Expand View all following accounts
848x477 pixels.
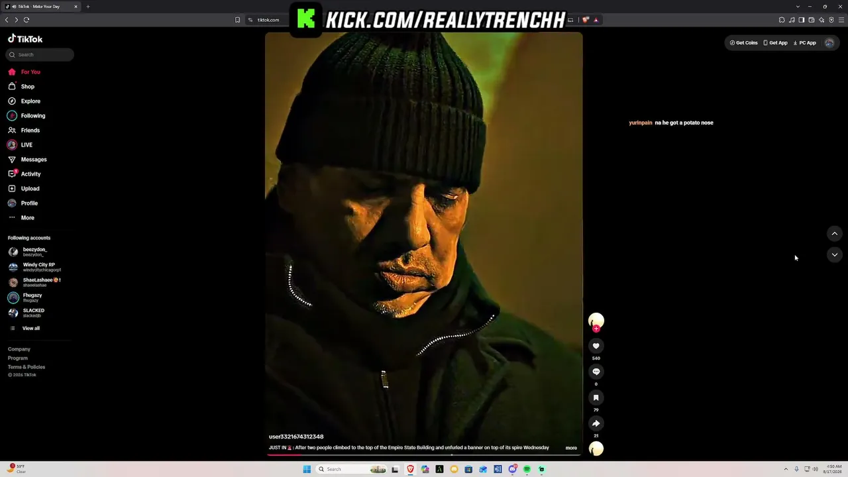click(x=25, y=328)
